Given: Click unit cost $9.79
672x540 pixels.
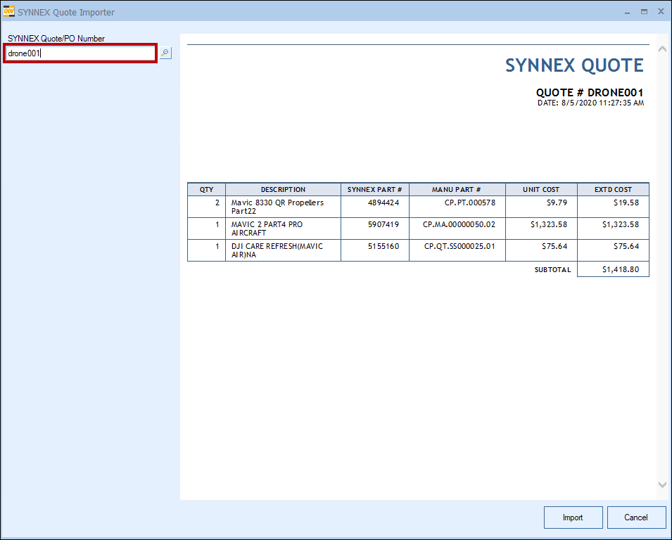Looking at the screenshot, I should (x=557, y=202).
